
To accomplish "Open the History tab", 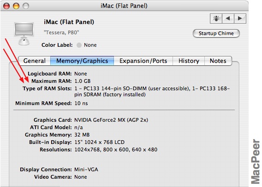I will pyautogui.click(x=189, y=61).
